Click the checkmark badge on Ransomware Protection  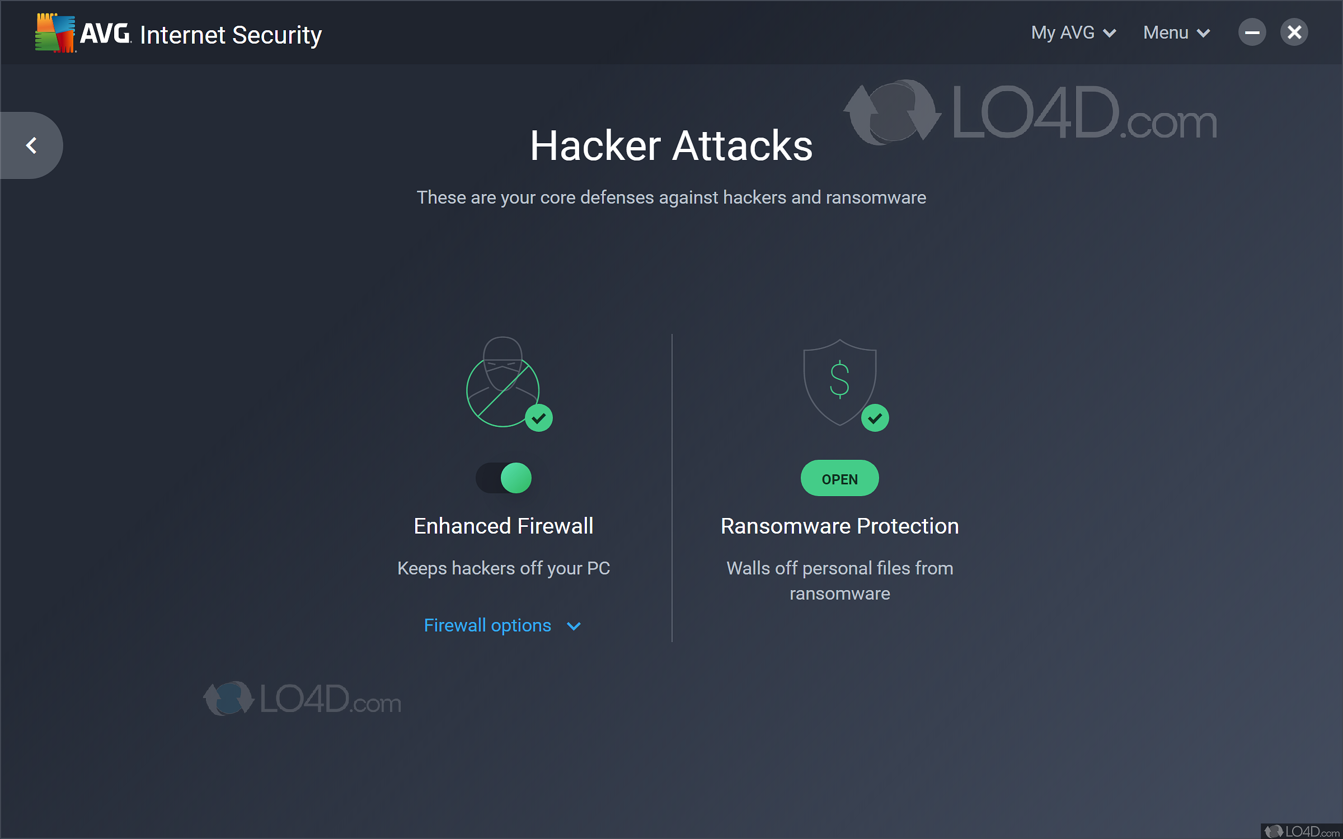[875, 417]
